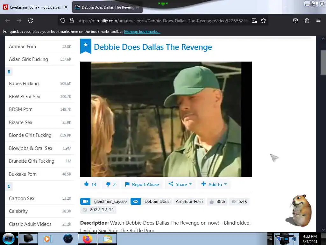The height and width of the screenshot is (245, 326).
Task: Show hidden system tray icons arrow
Action: click(271, 239)
